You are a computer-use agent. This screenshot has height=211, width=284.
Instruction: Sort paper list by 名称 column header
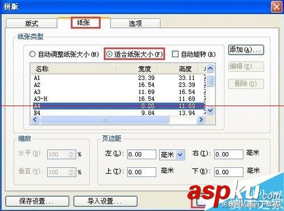[73, 69]
